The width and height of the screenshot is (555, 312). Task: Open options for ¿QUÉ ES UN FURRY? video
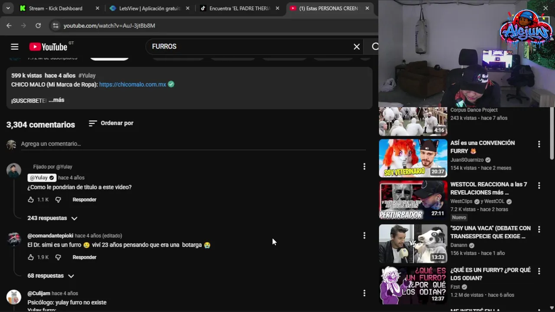pyautogui.click(x=539, y=271)
